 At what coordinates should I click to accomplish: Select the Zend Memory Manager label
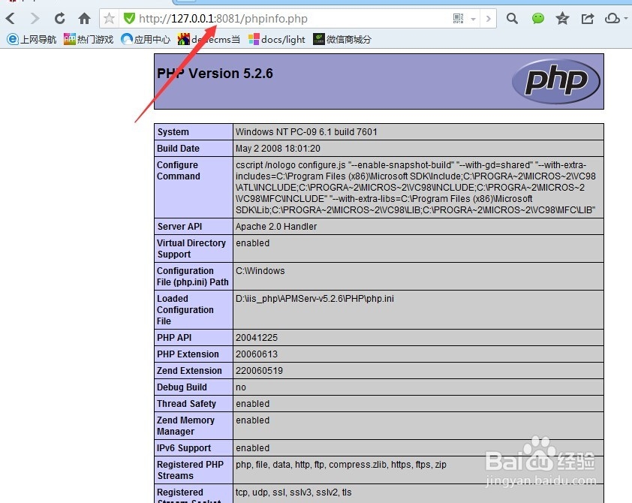point(185,426)
